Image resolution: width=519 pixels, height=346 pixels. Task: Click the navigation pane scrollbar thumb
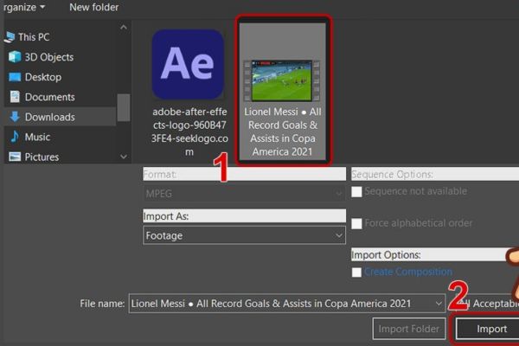124,107
